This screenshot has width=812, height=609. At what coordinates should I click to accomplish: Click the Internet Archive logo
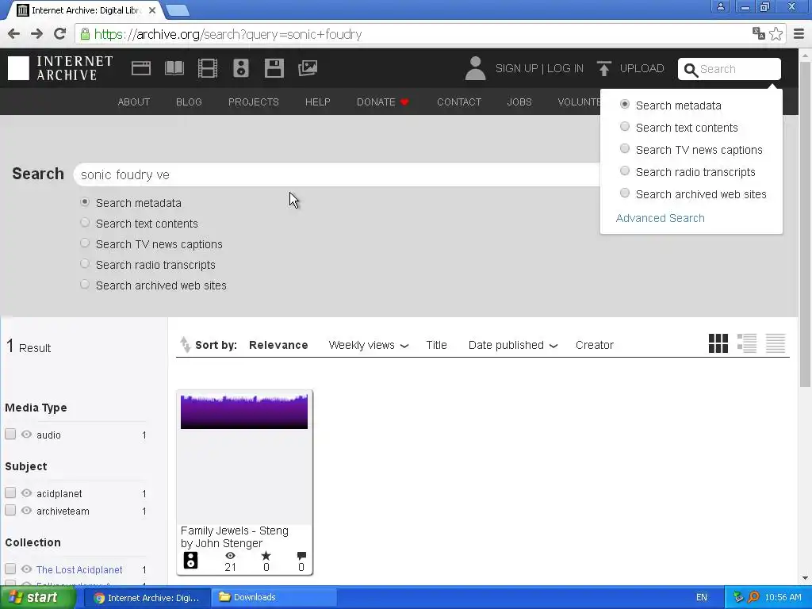[60, 68]
